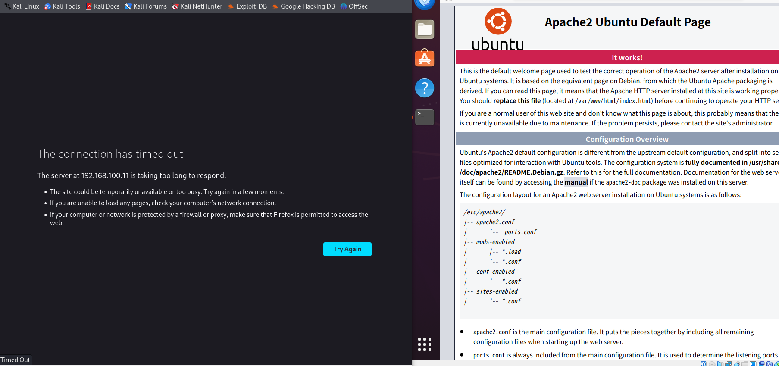
Task: Open the Kali Linux bookmark
Action: (x=22, y=6)
